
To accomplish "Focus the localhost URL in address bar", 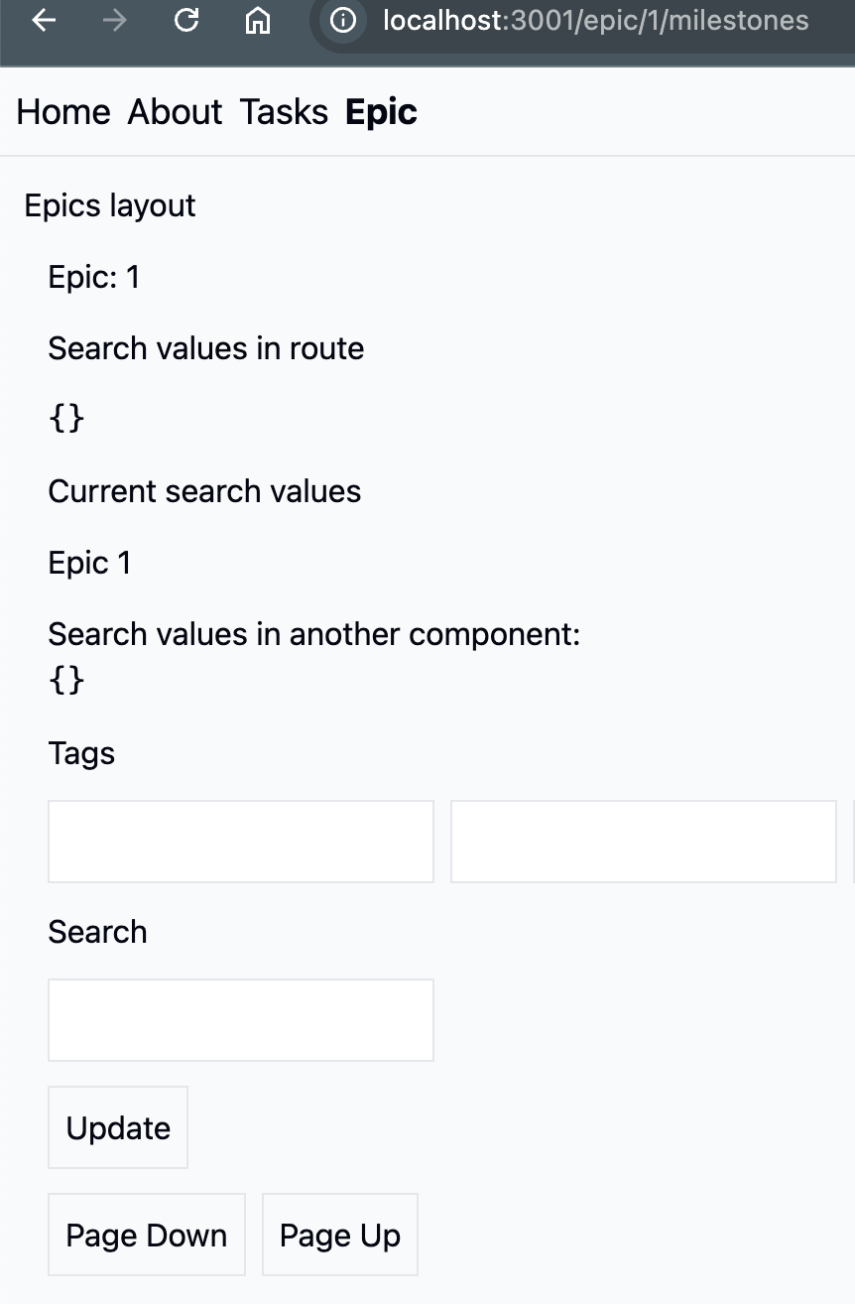I will pyautogui.click(x=595, y=20).
